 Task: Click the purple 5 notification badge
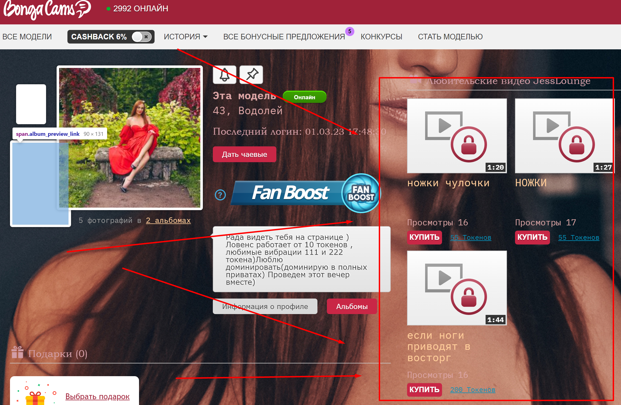point(350,31)
